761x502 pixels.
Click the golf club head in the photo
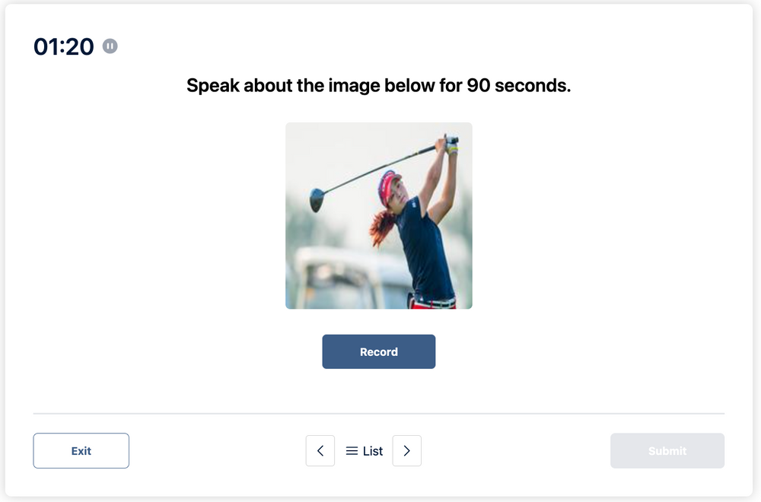[x=317, y=200]
